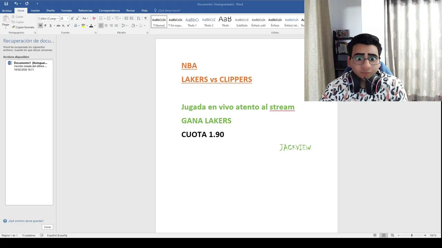Open the font size 28 dropdown
Image resolution: width=442 pixels, height=248 pixels.
(x=68, y=19)
